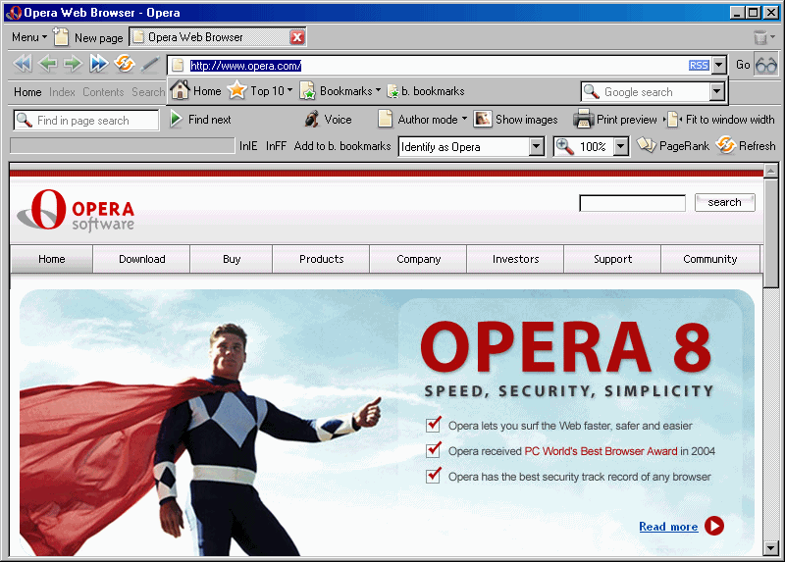The width and height of the screenshot is (785, 562).
Task: Open the Google search engine dropdown
Action: 717,91
